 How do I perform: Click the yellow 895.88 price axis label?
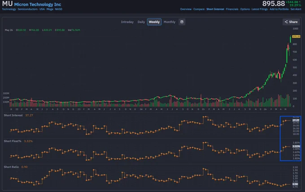pyautogui.click(x=296, y=36)
